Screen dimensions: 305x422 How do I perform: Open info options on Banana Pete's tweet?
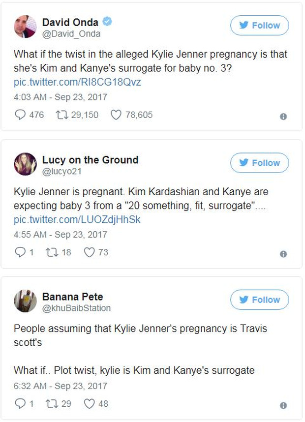click(283, 405)
